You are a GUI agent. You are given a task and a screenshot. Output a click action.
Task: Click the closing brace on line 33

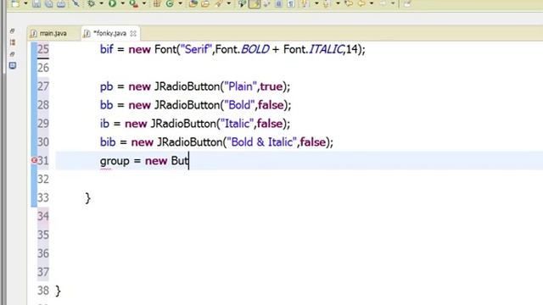point(87,198)
